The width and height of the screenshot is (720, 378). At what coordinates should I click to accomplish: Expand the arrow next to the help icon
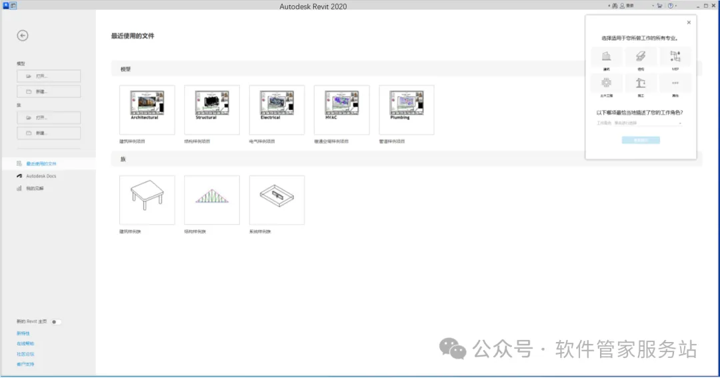coord(676,6)
